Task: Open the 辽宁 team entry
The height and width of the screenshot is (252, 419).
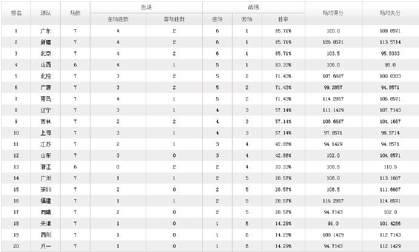Action: [x=46, y=110]
